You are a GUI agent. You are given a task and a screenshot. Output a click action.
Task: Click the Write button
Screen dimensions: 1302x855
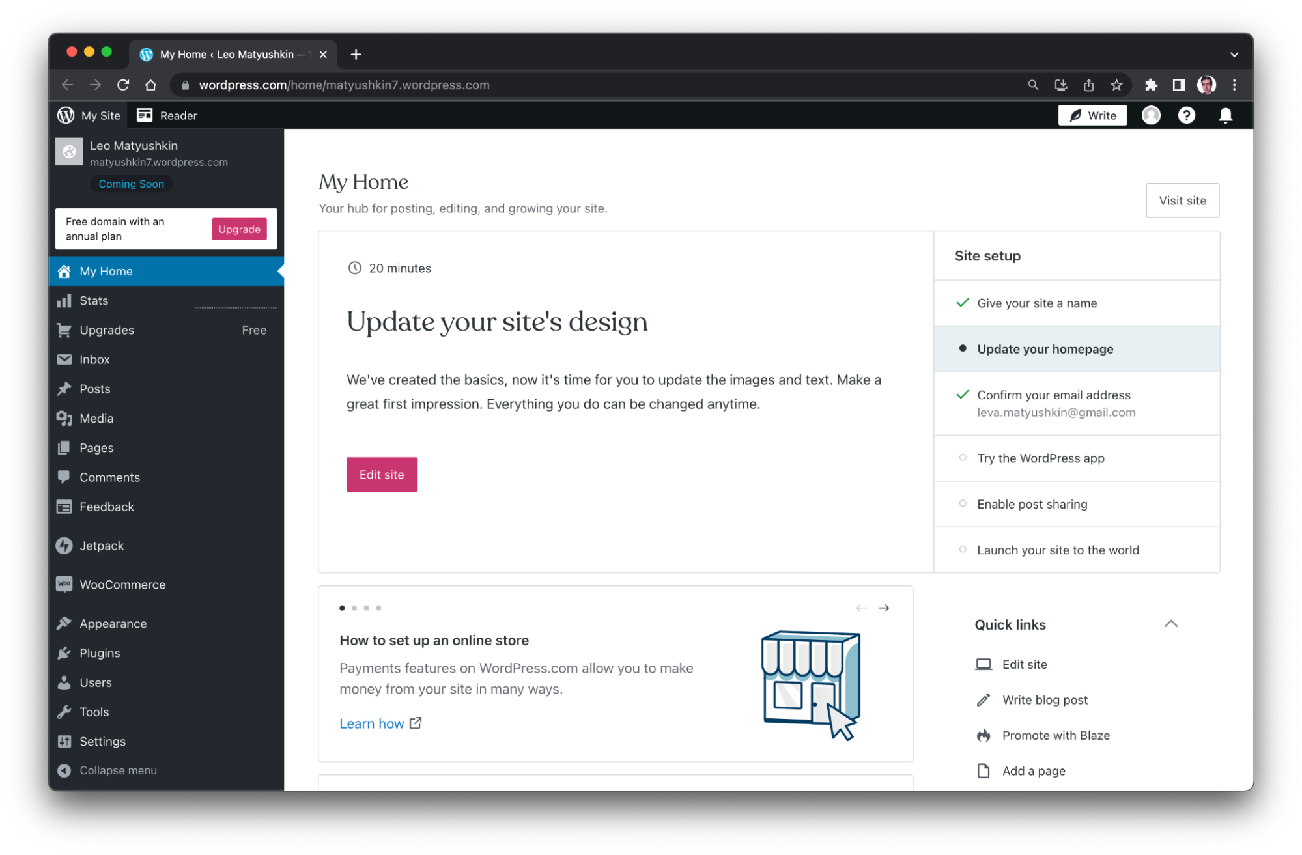click(x=1092, y=115)
